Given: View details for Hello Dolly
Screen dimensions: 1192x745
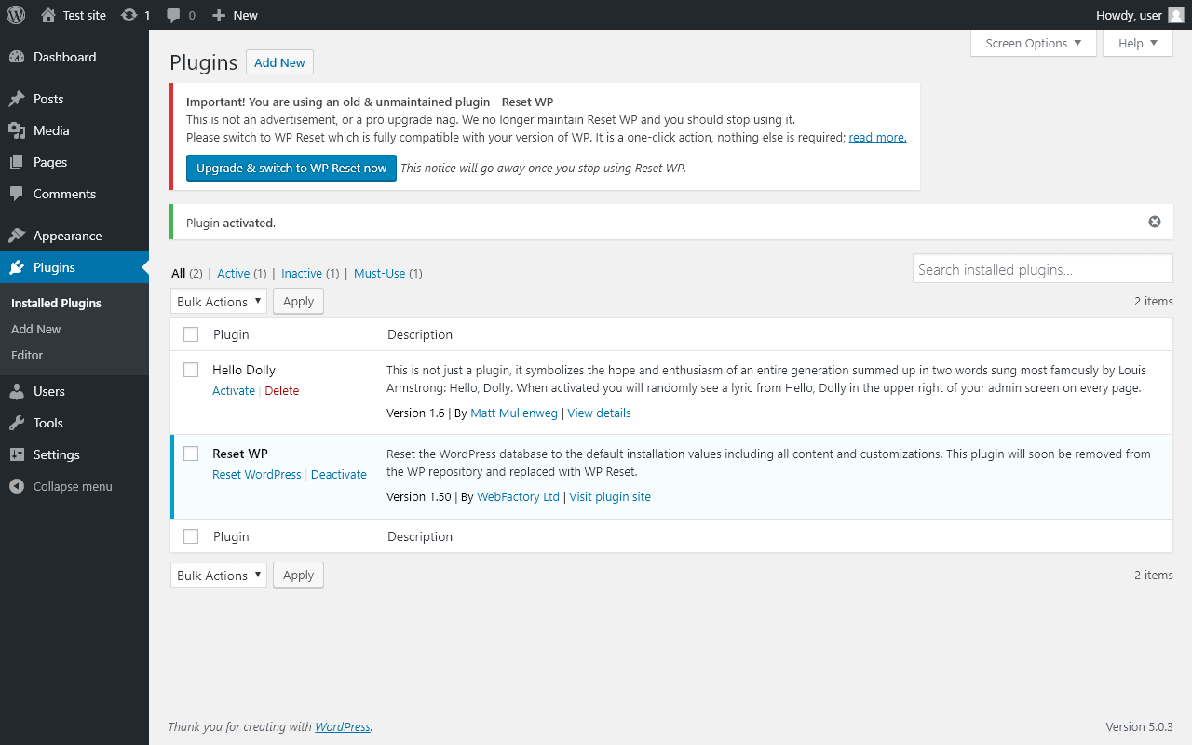Looking at the screenshot, I should coord(599,413).
